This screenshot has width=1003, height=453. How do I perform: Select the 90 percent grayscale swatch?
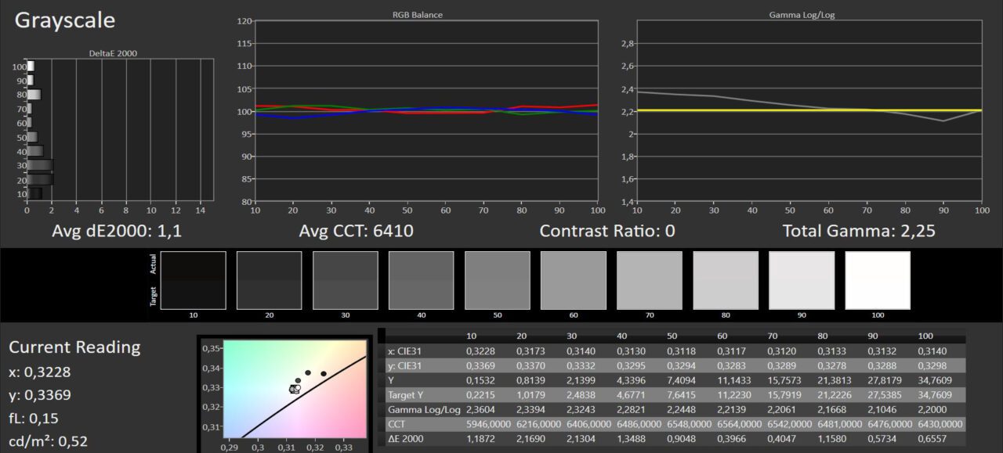tap(802, 280)
